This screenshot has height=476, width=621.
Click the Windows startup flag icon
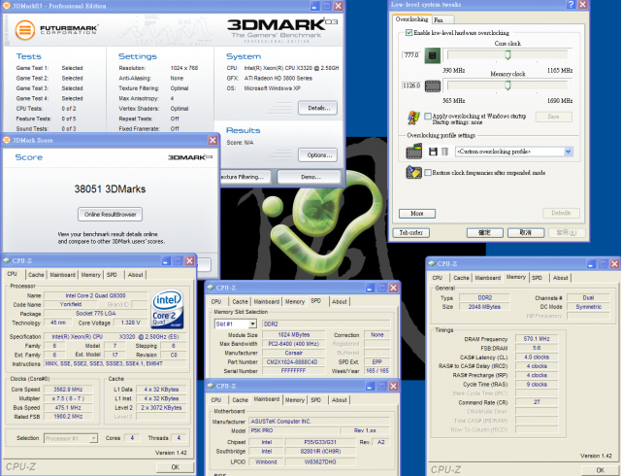click(413, 118)
